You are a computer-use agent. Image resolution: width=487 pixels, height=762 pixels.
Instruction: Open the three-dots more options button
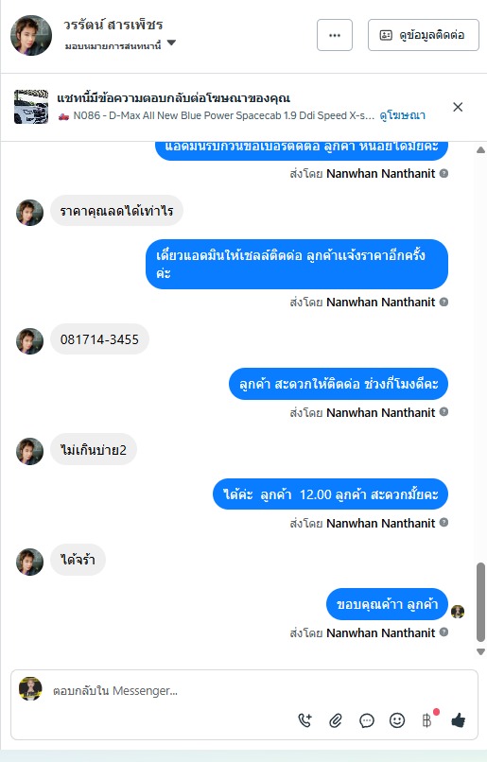coord(335,35)
